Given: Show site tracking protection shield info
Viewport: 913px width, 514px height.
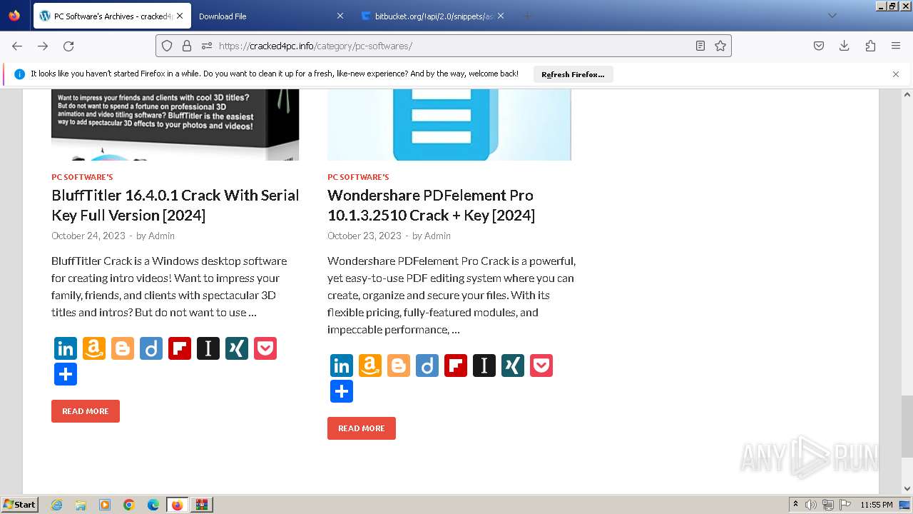Looking at the screenshot, I should [x=167, y=46].
